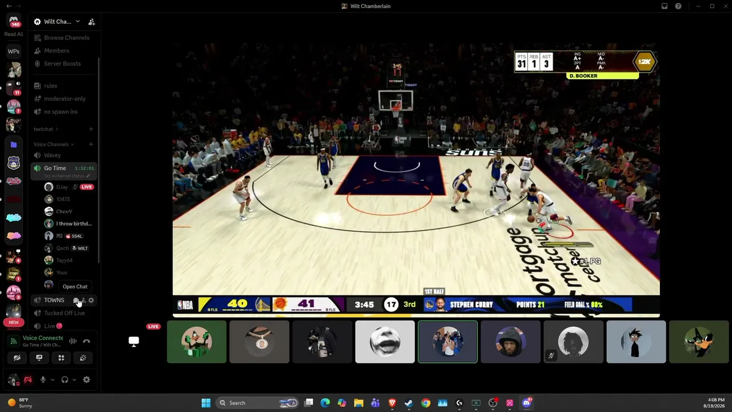Open chat for TOWNS voice channel
The height and width of the screenshot is (412, 732).
(76, 300)
